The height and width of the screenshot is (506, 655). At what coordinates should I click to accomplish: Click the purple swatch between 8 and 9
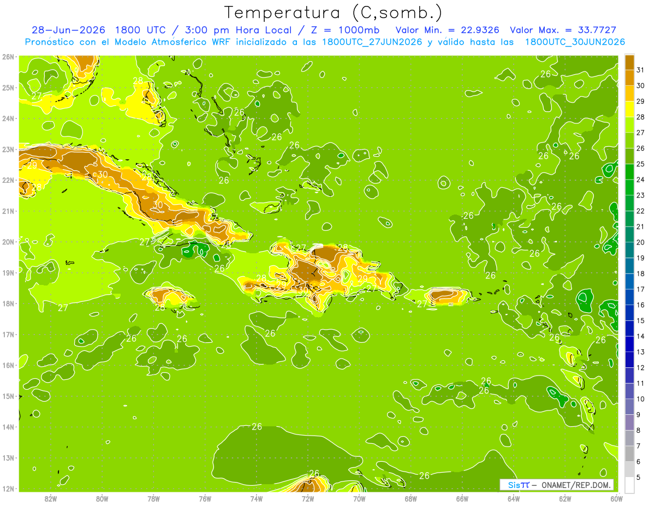[629, 422]
